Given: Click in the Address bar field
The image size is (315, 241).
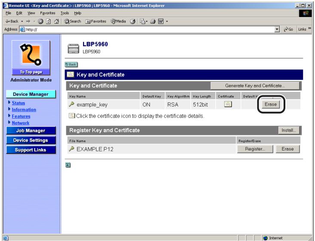Looking at the screenshot, I should [149, 30].
